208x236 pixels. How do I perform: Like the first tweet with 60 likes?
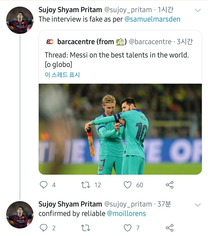pyautogui.click(x=128, y=185)
